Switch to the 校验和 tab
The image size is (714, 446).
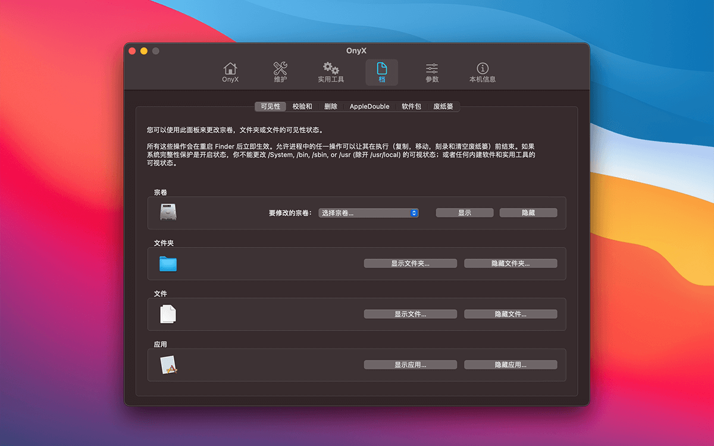pos(302,106)
